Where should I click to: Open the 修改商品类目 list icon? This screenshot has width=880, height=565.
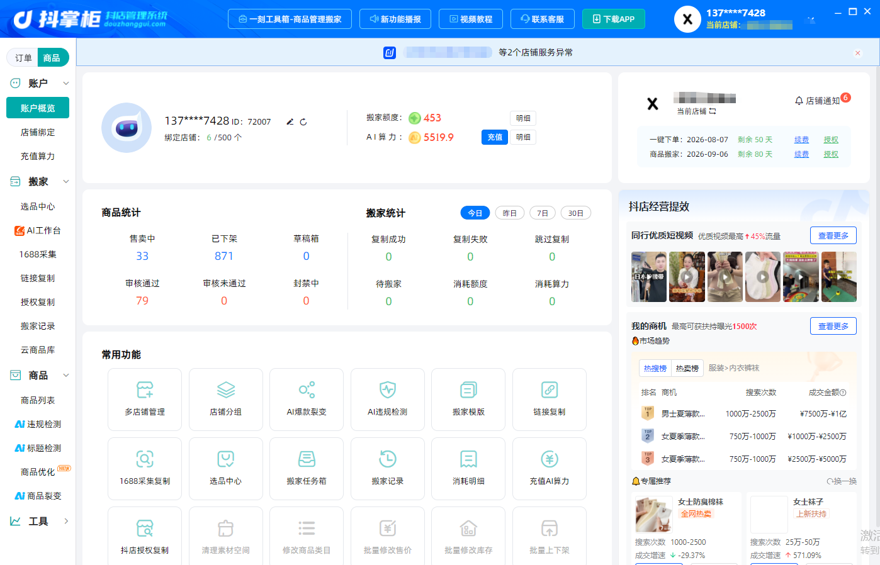[307, 528]
